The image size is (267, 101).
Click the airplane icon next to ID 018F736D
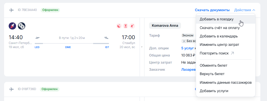click(11, 89)
